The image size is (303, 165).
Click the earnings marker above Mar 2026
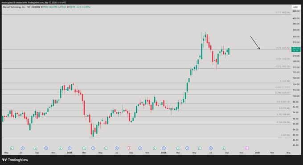pyautogui.click(x=178, y=148)
